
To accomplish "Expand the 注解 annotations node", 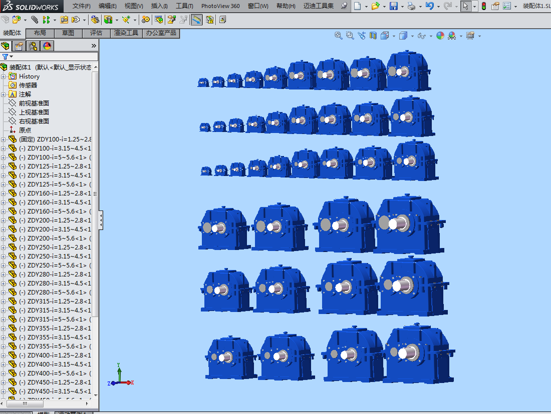I will (3, 94).
